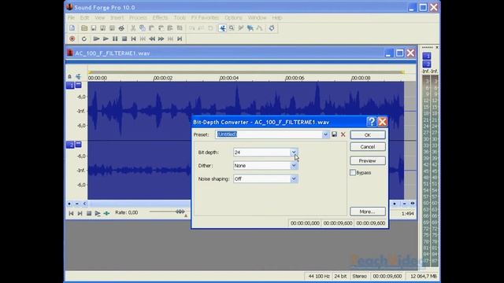The height and width of the screenshot is (283, 504).
Task: Click the Open folder icon in the toolbar
Action: click(x=84, y=28)
